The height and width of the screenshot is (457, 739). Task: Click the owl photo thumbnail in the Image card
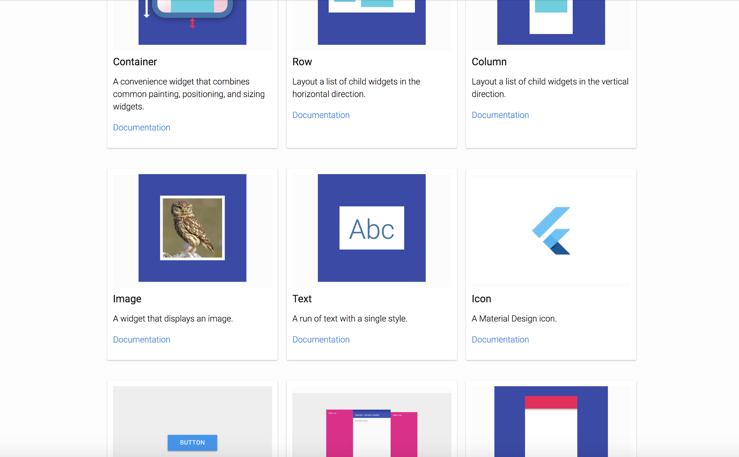(192, 228)
